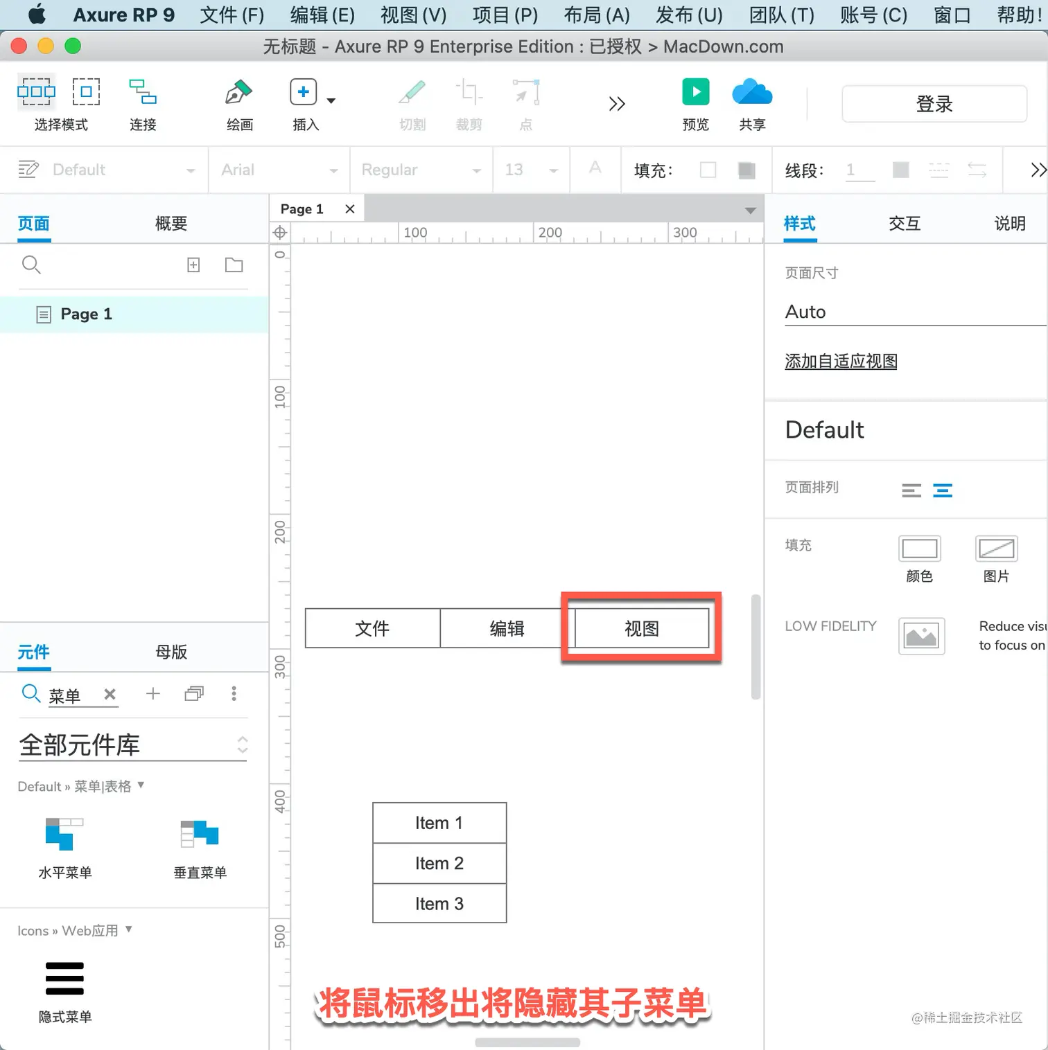Image resolution: width=1048 pixels, height=1050 pixels.
Task: Click the 裁剪 crop tool
Action: tap(469, 92)
